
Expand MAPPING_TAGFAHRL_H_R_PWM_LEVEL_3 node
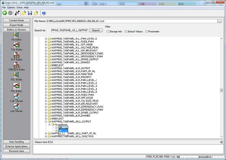(46, 86)
